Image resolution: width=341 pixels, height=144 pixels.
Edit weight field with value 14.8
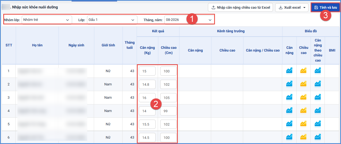pos(147,84)
